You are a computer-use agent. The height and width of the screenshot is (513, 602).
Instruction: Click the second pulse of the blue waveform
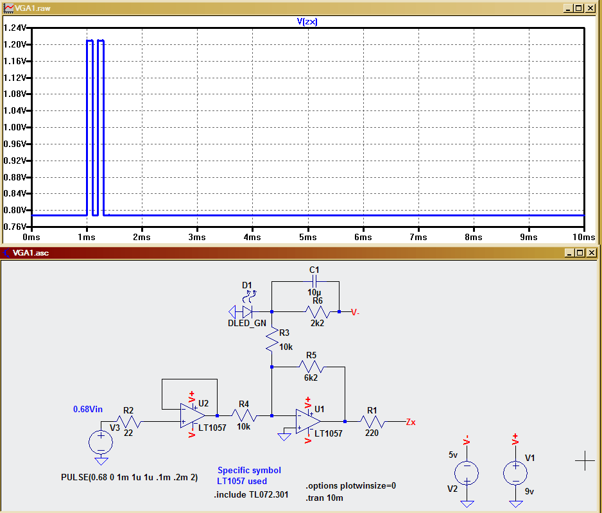point(101,128)
